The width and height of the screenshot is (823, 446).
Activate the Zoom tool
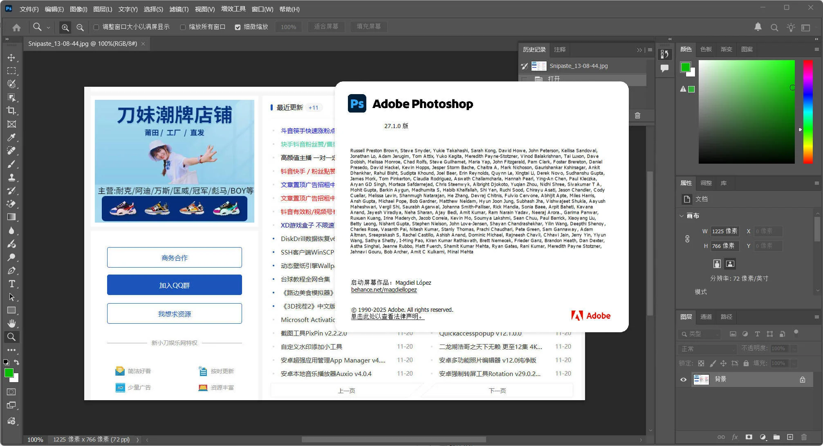click(12, 337)
